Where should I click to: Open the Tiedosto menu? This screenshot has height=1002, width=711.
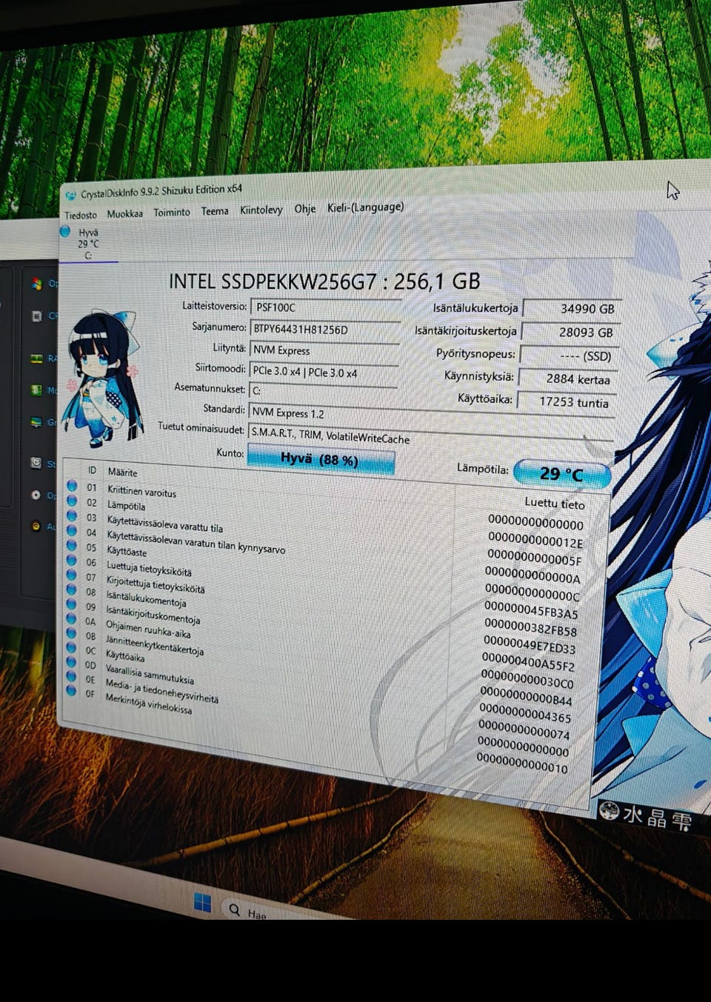pyautogui.click(x=81, y=215)
